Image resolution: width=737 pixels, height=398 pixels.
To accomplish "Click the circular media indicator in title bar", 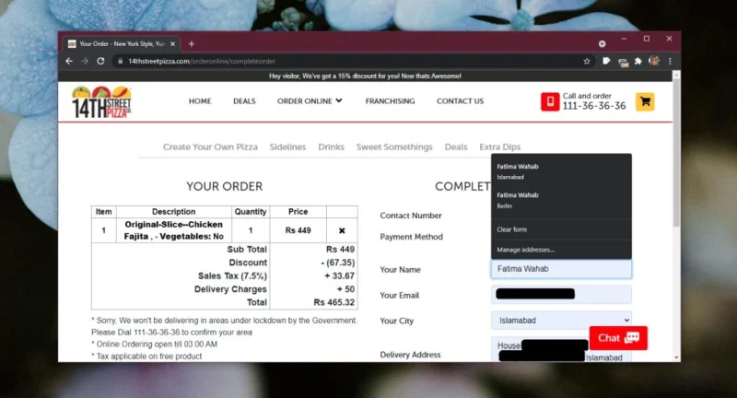I will (x=602, y=43).
